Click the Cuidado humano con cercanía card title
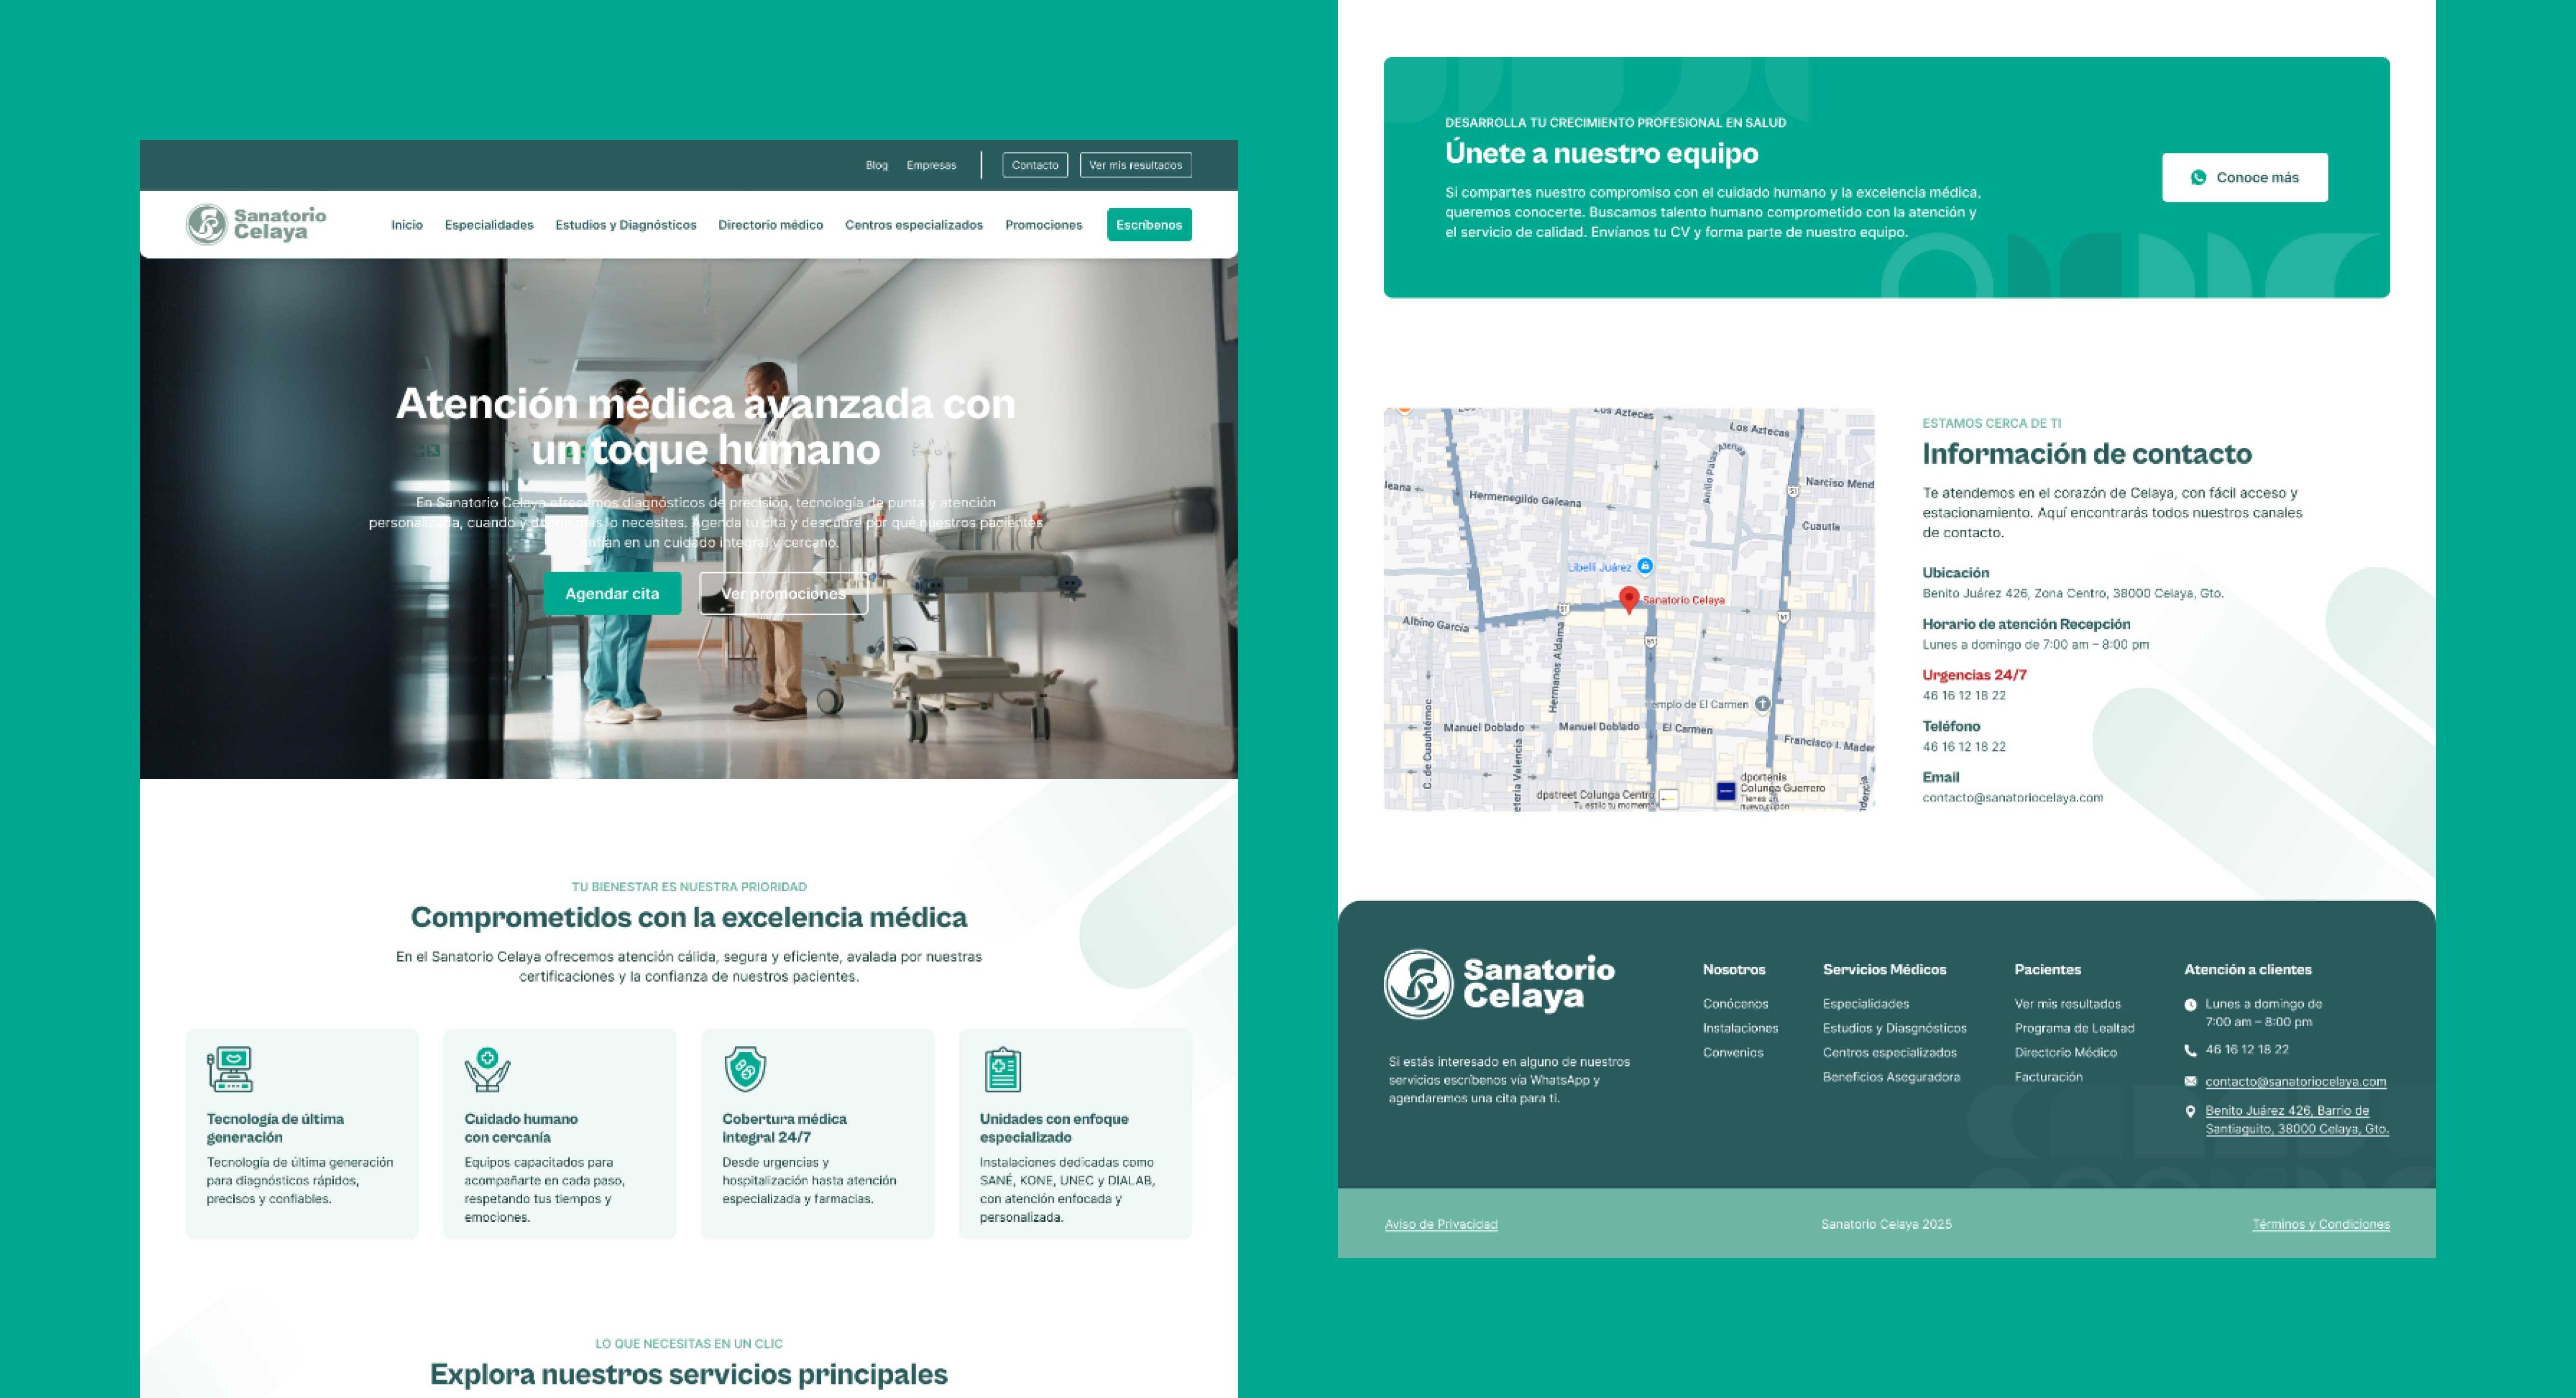This screenshot has height=1398, width=2576. tap(521, 1128)
